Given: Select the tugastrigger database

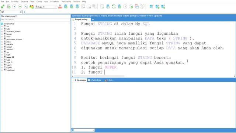Looking at the screenshot, I should coord(11,70).
